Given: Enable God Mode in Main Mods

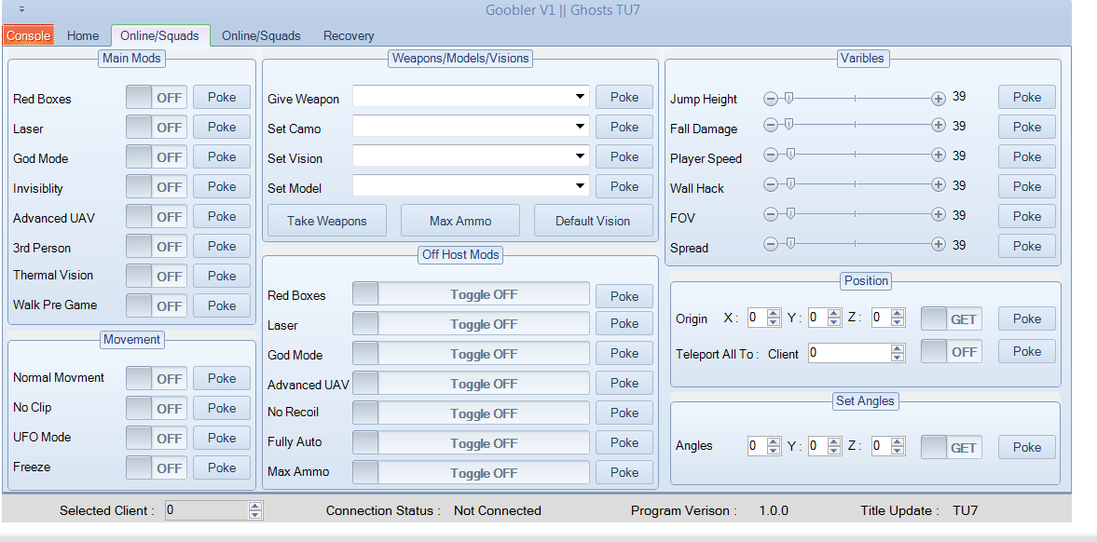Looking at the screenshot, I should click(x=157, y=156).
